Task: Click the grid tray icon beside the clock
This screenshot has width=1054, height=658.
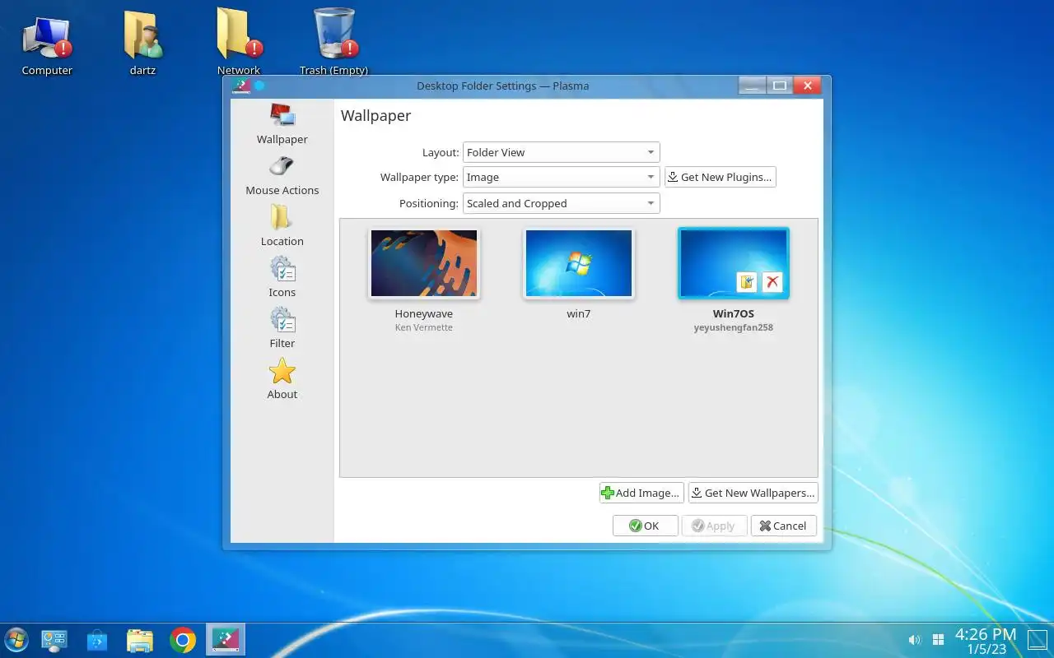Action: coord(938,640)
